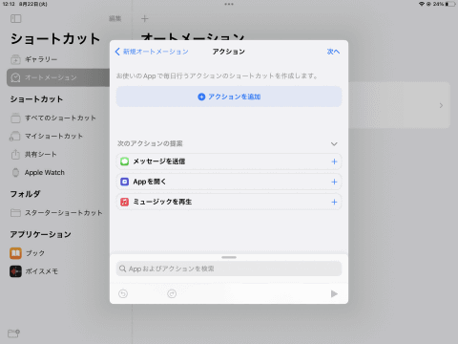Click the search apps and actions field
458x344 pixels.
click(229, 269)
